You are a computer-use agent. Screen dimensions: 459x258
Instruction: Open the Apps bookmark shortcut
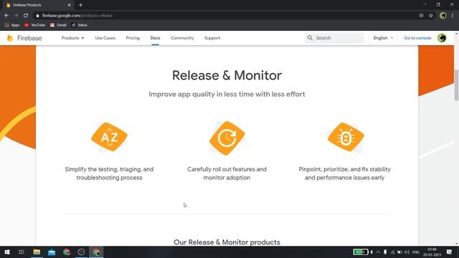click(12, 25)
